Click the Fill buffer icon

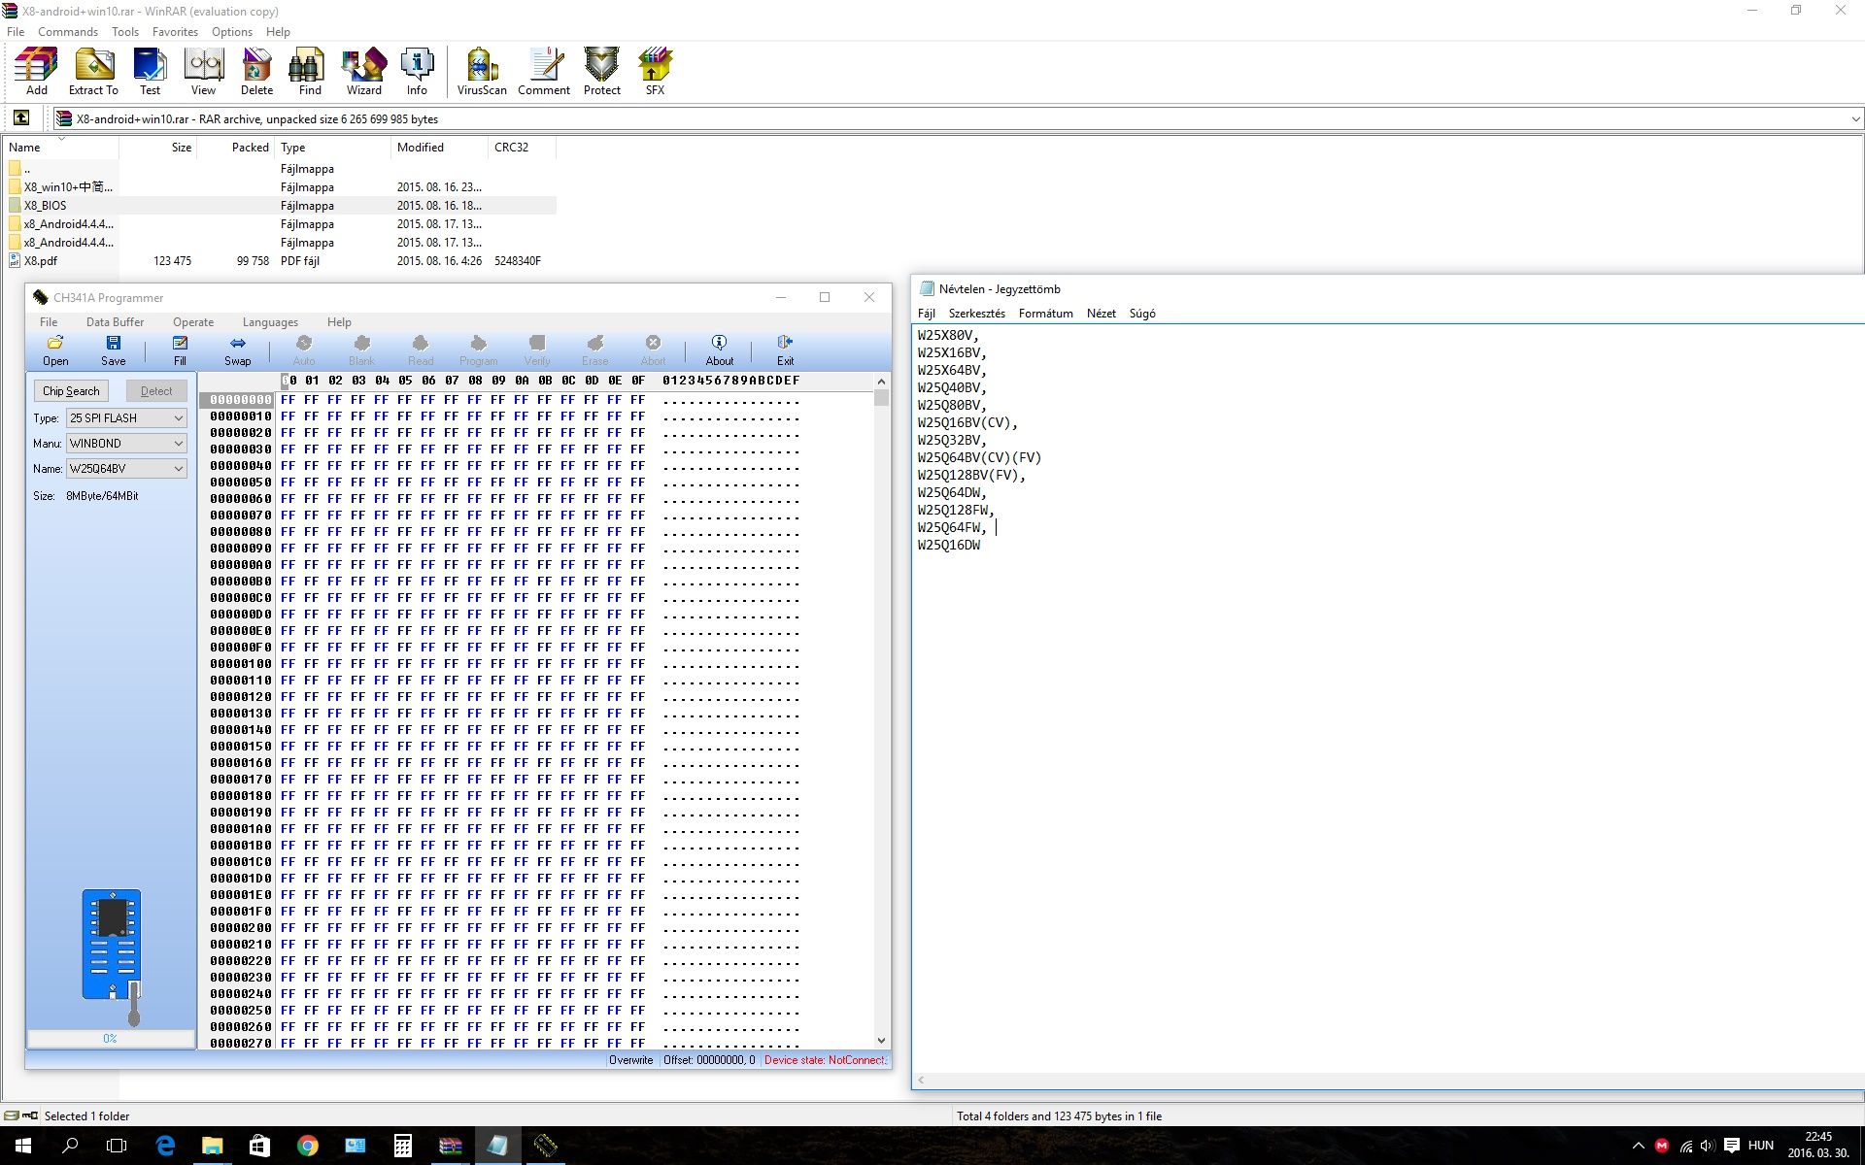tap(180, 350)
